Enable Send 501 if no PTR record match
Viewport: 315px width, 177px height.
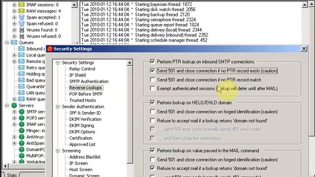[x=153, y=80]
